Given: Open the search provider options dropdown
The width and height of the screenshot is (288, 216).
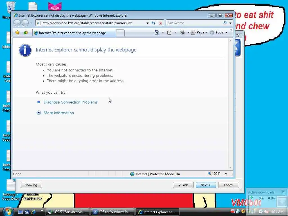Looking at the screenshot, I should 230,23.
